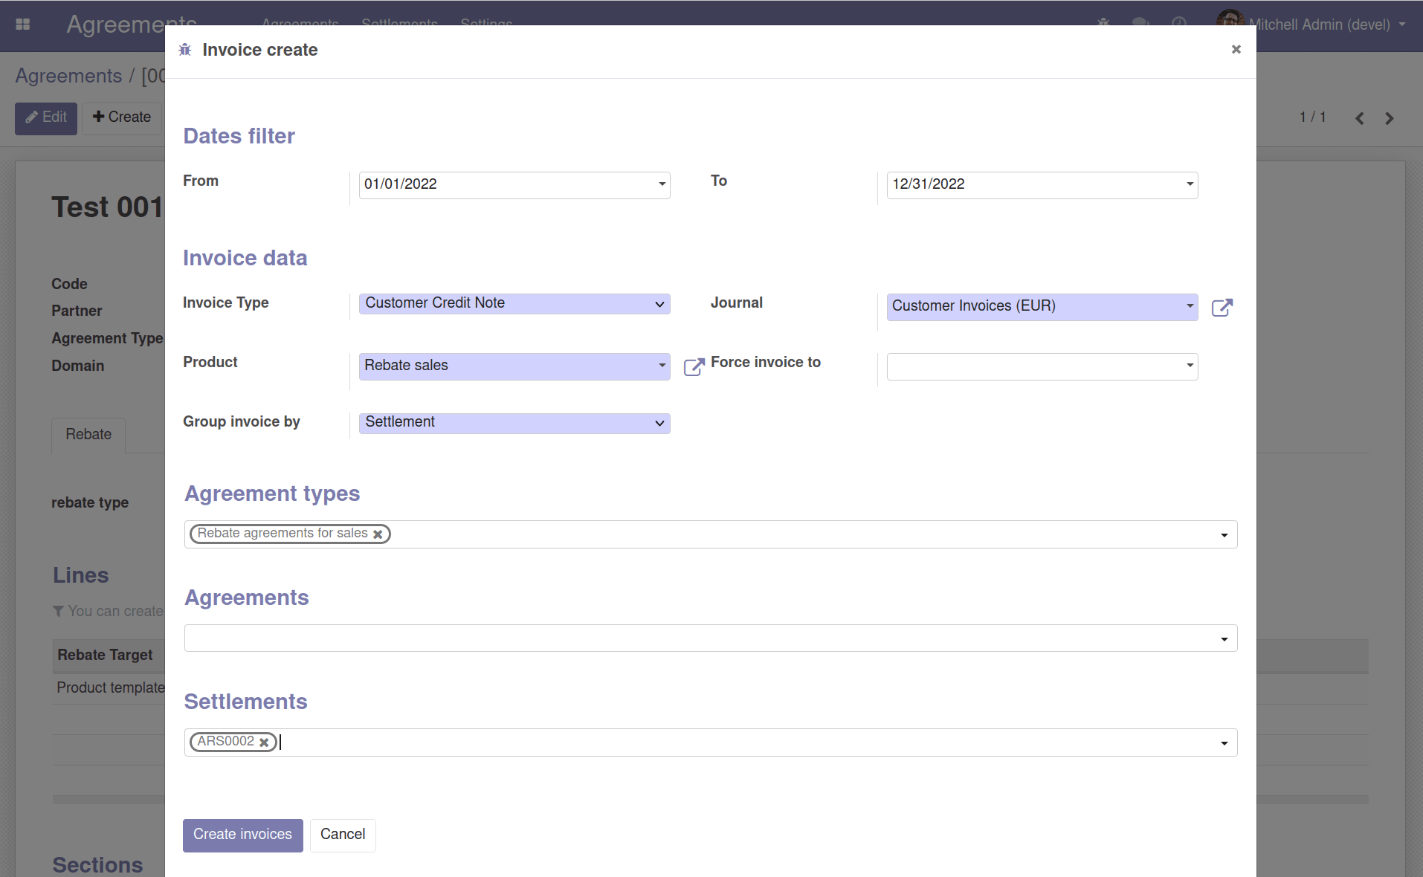Select the Rebate tab
This screenshot has height=877, width=1423.
88,435
